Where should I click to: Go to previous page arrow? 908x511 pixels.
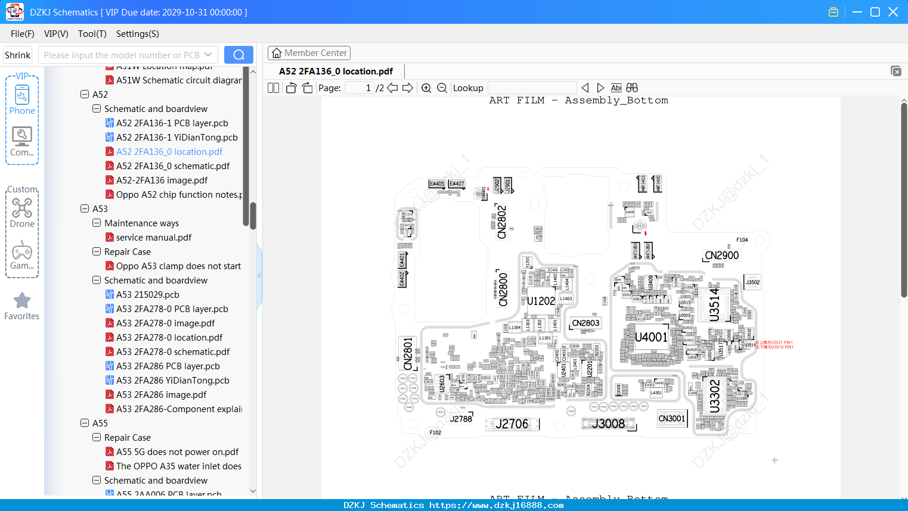(392, 88)
